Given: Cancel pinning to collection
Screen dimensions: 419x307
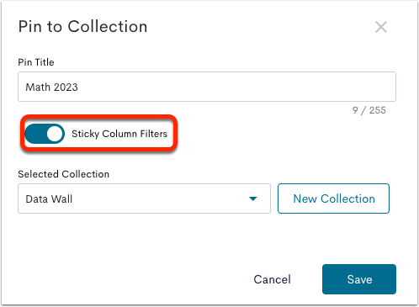Looking at the screenshot, I should pyautogui.click(x=272, y=279).
